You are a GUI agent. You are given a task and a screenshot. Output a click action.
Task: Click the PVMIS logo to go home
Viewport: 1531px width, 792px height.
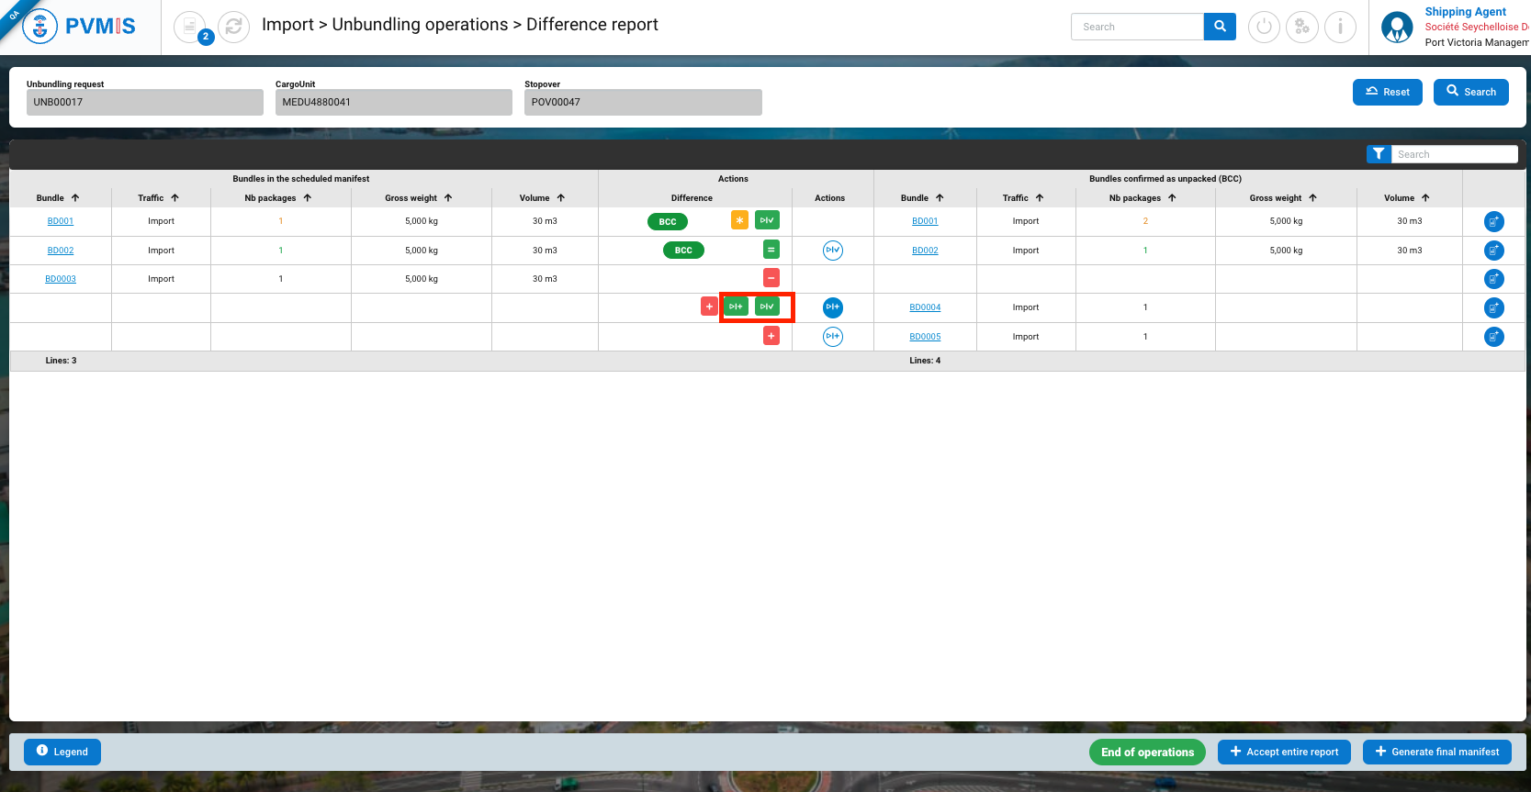[x=81, y=27]
